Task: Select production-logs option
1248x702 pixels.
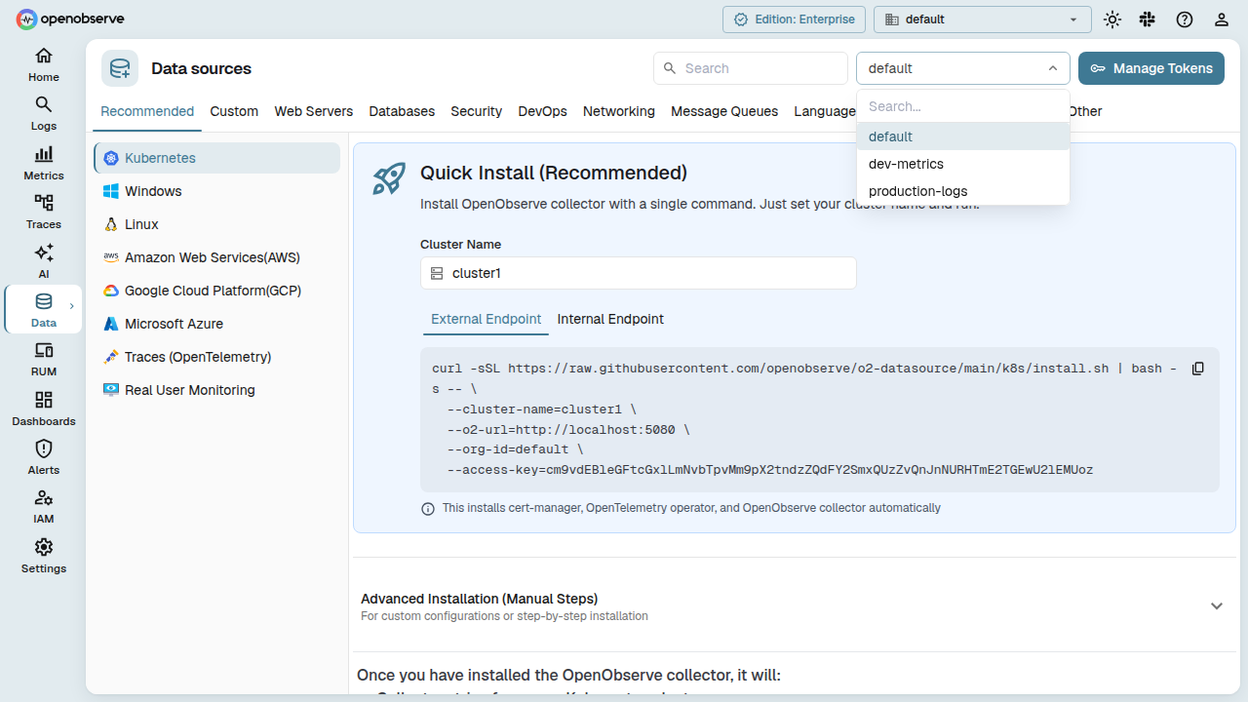Action: pyautogui.click(x=963, y=191)
